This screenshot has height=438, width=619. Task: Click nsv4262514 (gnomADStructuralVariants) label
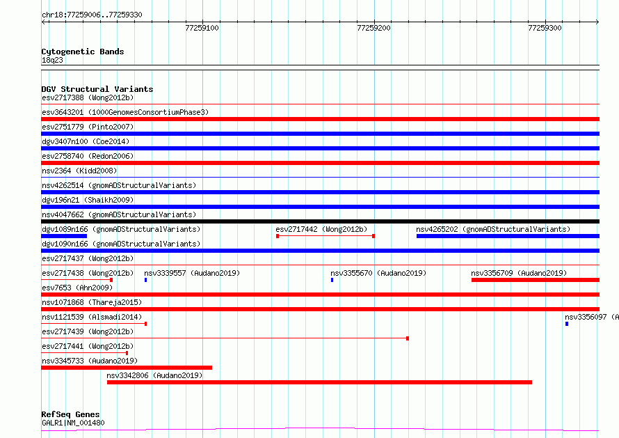tap(119, 185)
